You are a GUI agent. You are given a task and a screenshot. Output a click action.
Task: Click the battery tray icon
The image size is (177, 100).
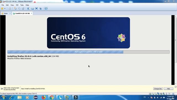(x=155, y=97)
